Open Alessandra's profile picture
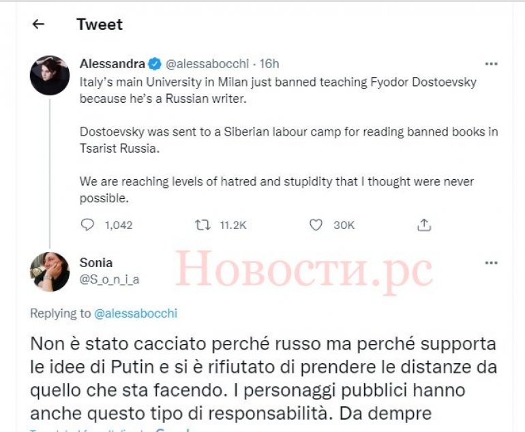 (50, 76)
